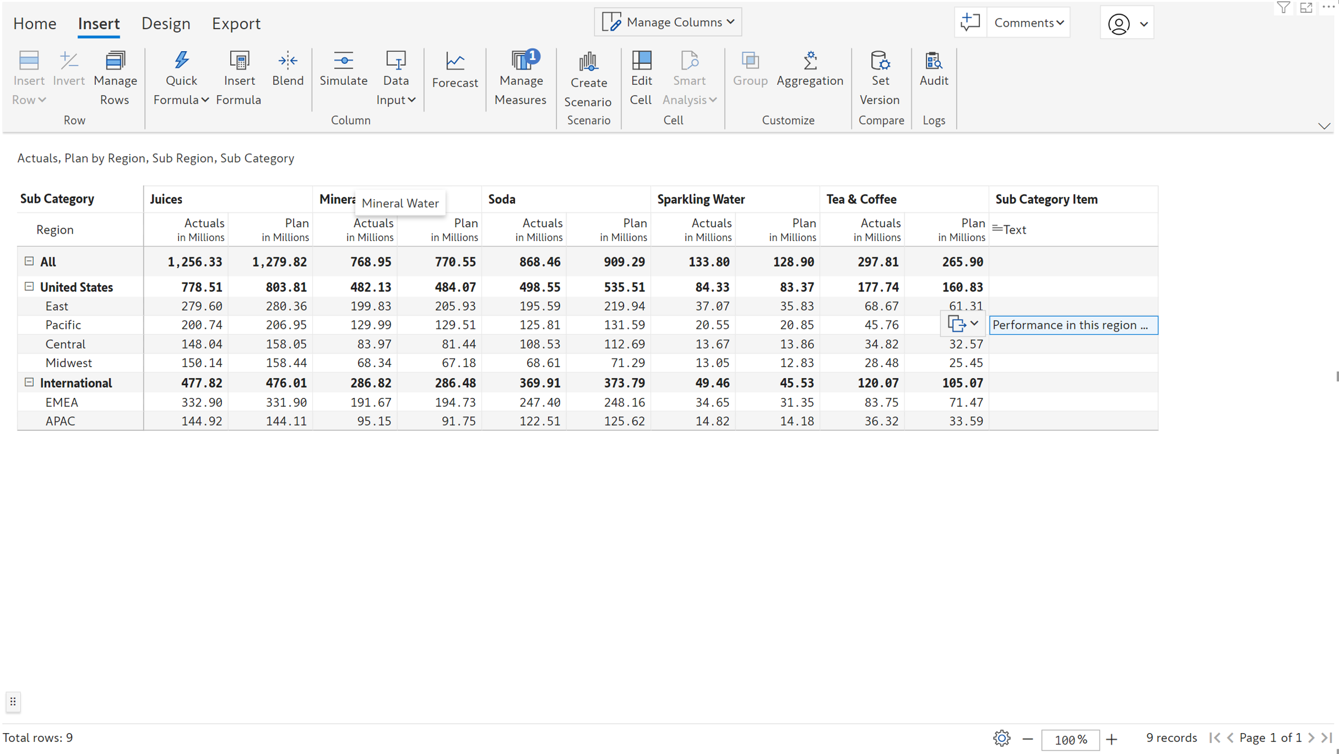Screen dimensions: 1339x754
Task: Click Create Scenario icon
Action: [x=588, y=61]
